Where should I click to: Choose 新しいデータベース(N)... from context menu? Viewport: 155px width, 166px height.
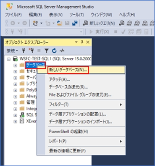[x=81, y=70]
